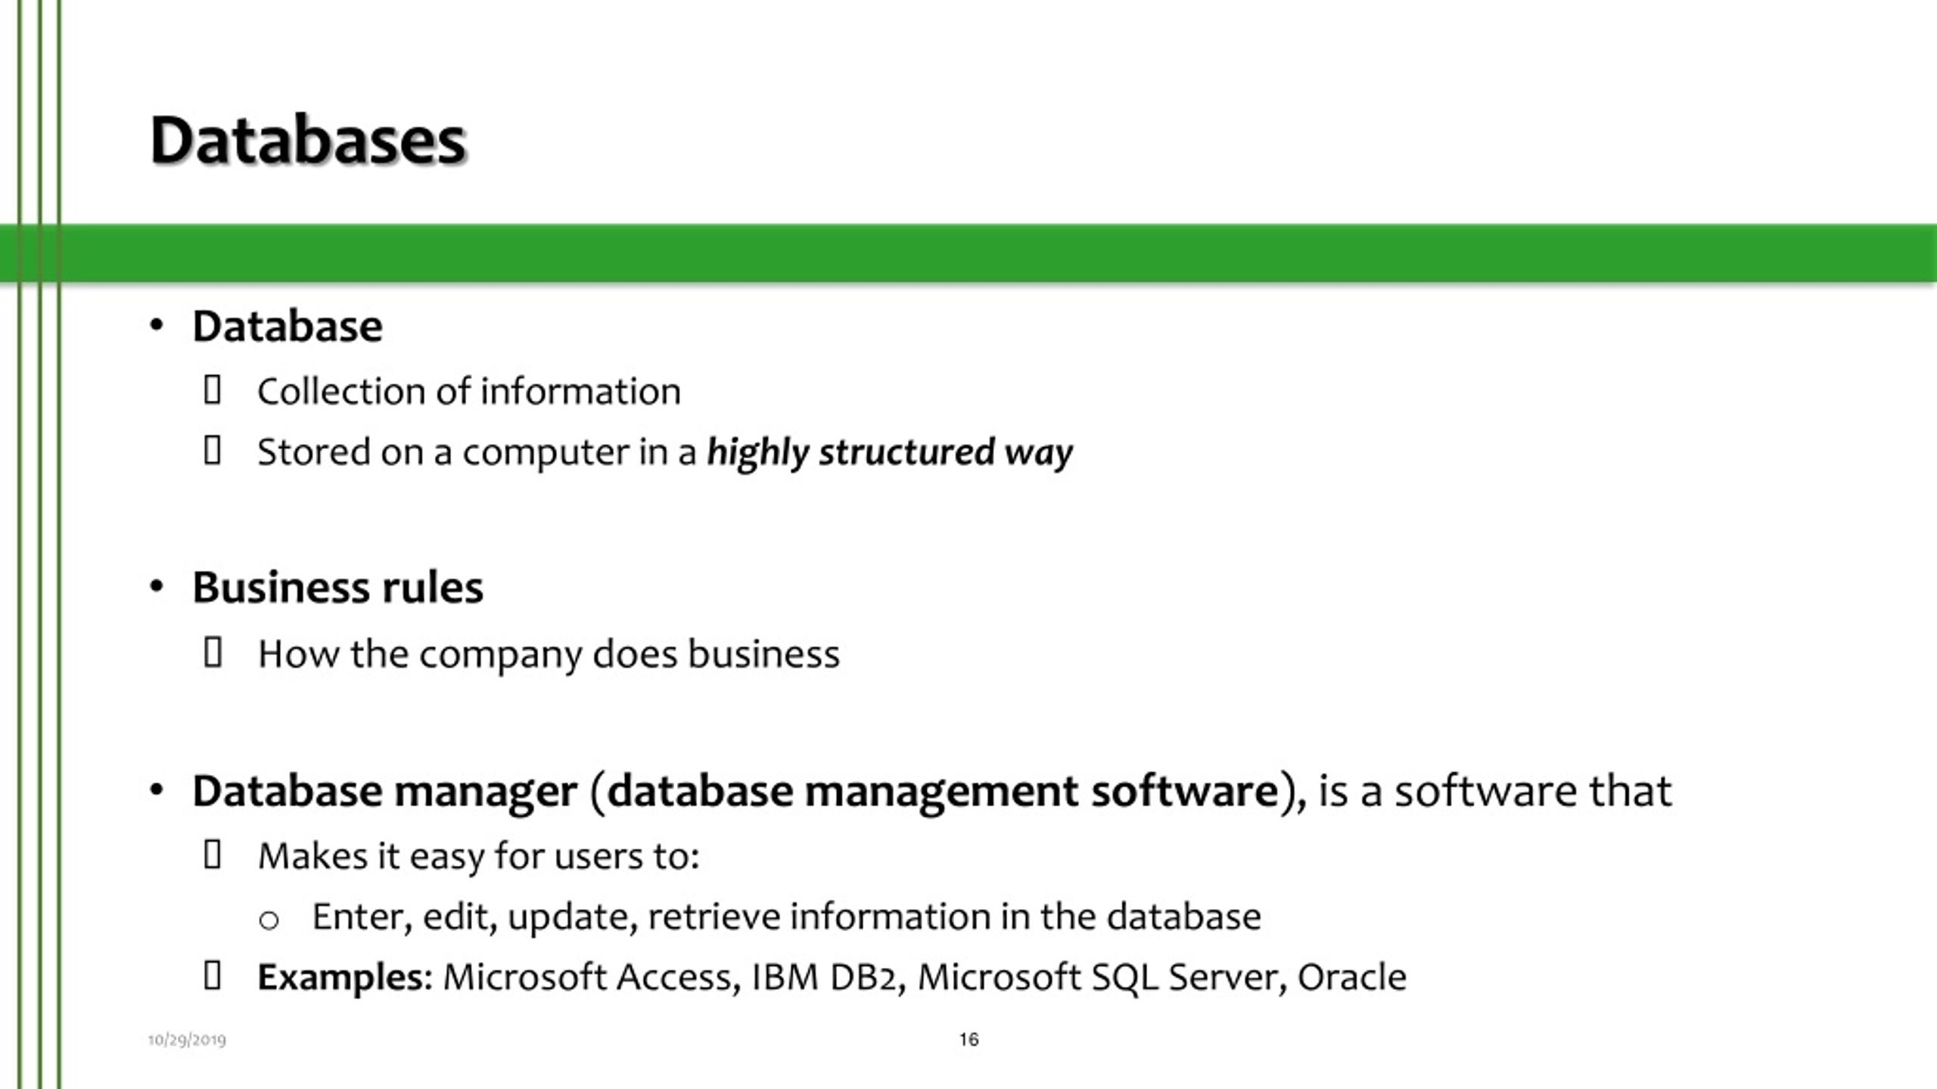Click the square bullet before Makes it easy

[213, 855]
